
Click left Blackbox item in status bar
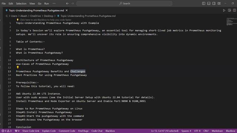[110, 131]
